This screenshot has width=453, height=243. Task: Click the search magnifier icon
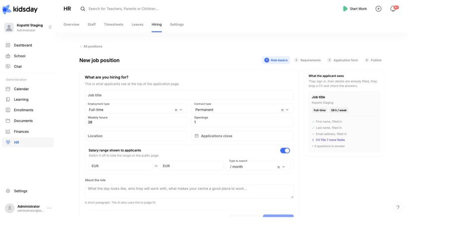(83, 9)
